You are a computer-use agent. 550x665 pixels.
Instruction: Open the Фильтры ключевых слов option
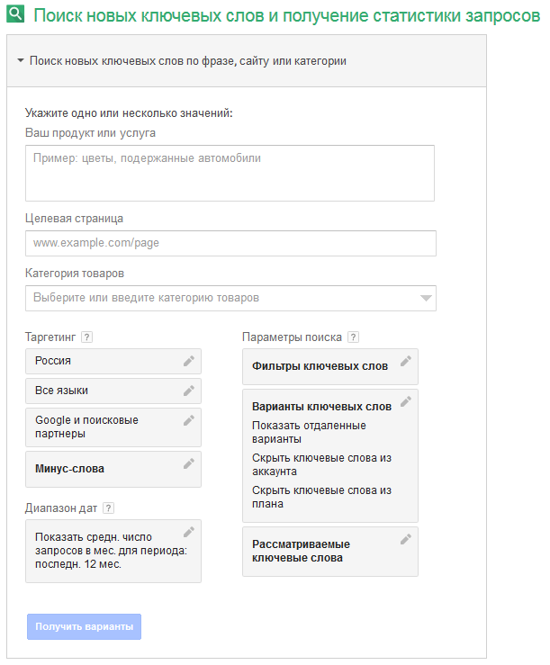coord(320,366)
